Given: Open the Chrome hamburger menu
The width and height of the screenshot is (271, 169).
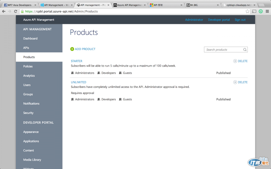Looking at the screenshot, I should click(x=267, y=11).
